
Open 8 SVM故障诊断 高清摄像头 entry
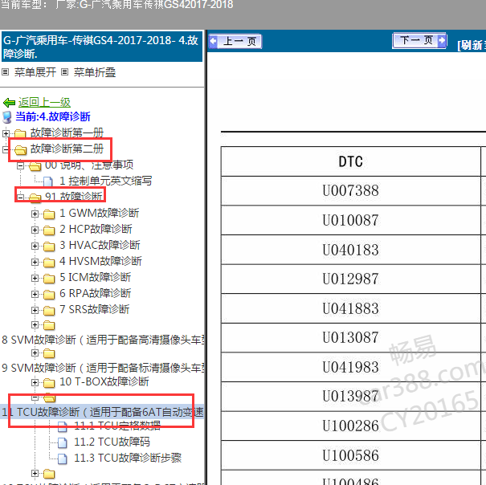103,340
